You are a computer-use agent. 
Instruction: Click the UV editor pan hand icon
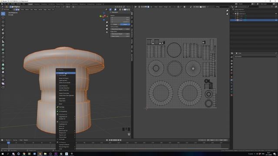click(227, 14)
